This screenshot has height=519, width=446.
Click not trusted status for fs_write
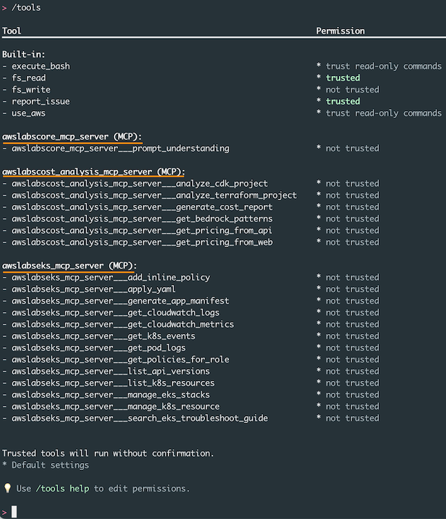(352, 90)
